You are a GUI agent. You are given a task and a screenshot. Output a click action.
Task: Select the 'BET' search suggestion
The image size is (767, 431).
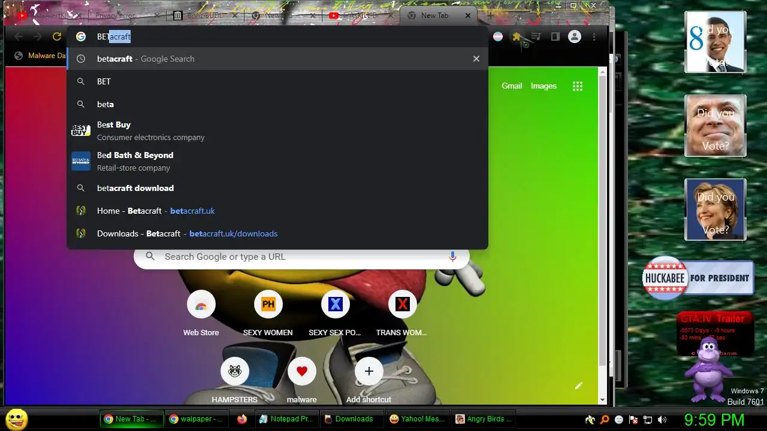pyautogui.click(x=277, y=81)
